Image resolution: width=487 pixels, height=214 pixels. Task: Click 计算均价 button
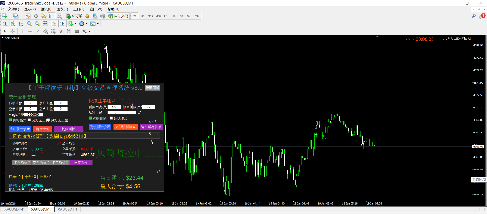point(81,163)
